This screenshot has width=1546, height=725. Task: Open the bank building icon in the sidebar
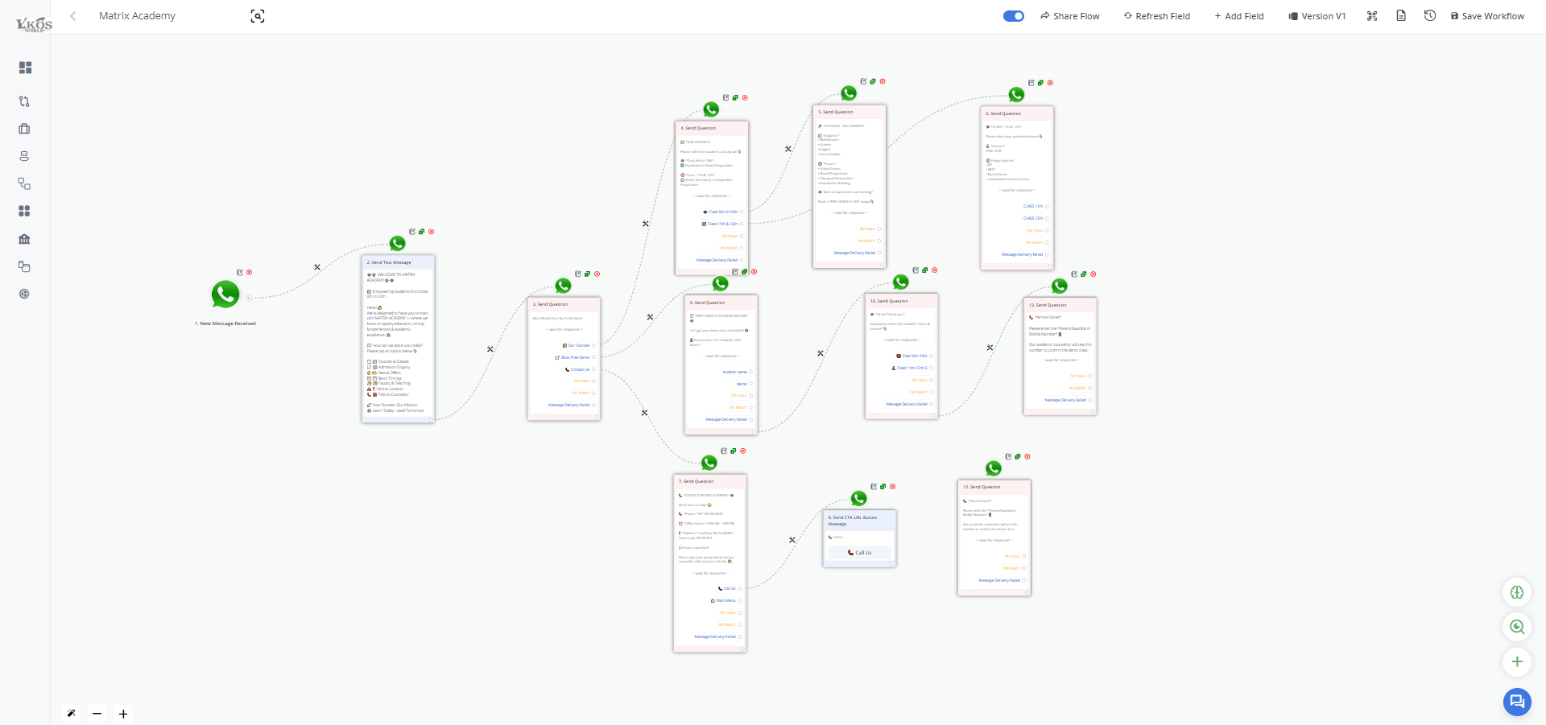pos(24,239)
